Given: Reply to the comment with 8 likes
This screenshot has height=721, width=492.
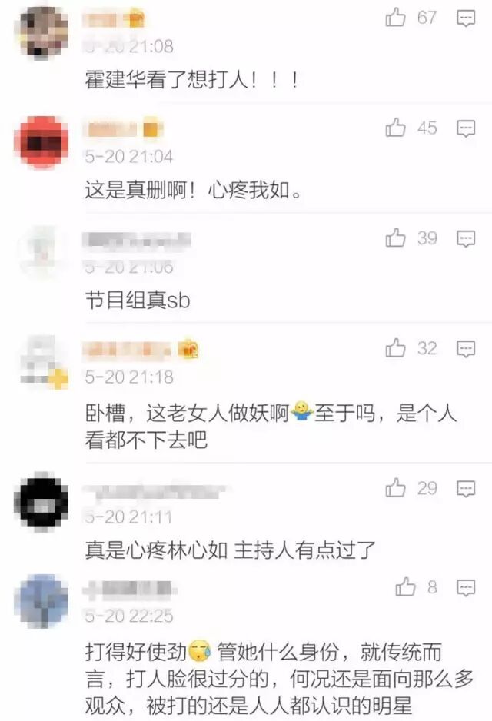Looking at the screenshot, I should coord(465,588).
